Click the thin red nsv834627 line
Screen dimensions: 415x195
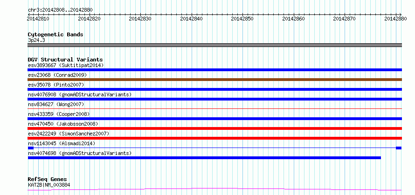click(x=214, y=108)
